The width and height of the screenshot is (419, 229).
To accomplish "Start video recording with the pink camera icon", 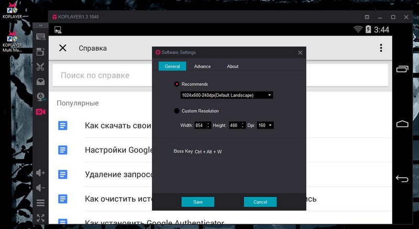I will (x=41, y=112).
